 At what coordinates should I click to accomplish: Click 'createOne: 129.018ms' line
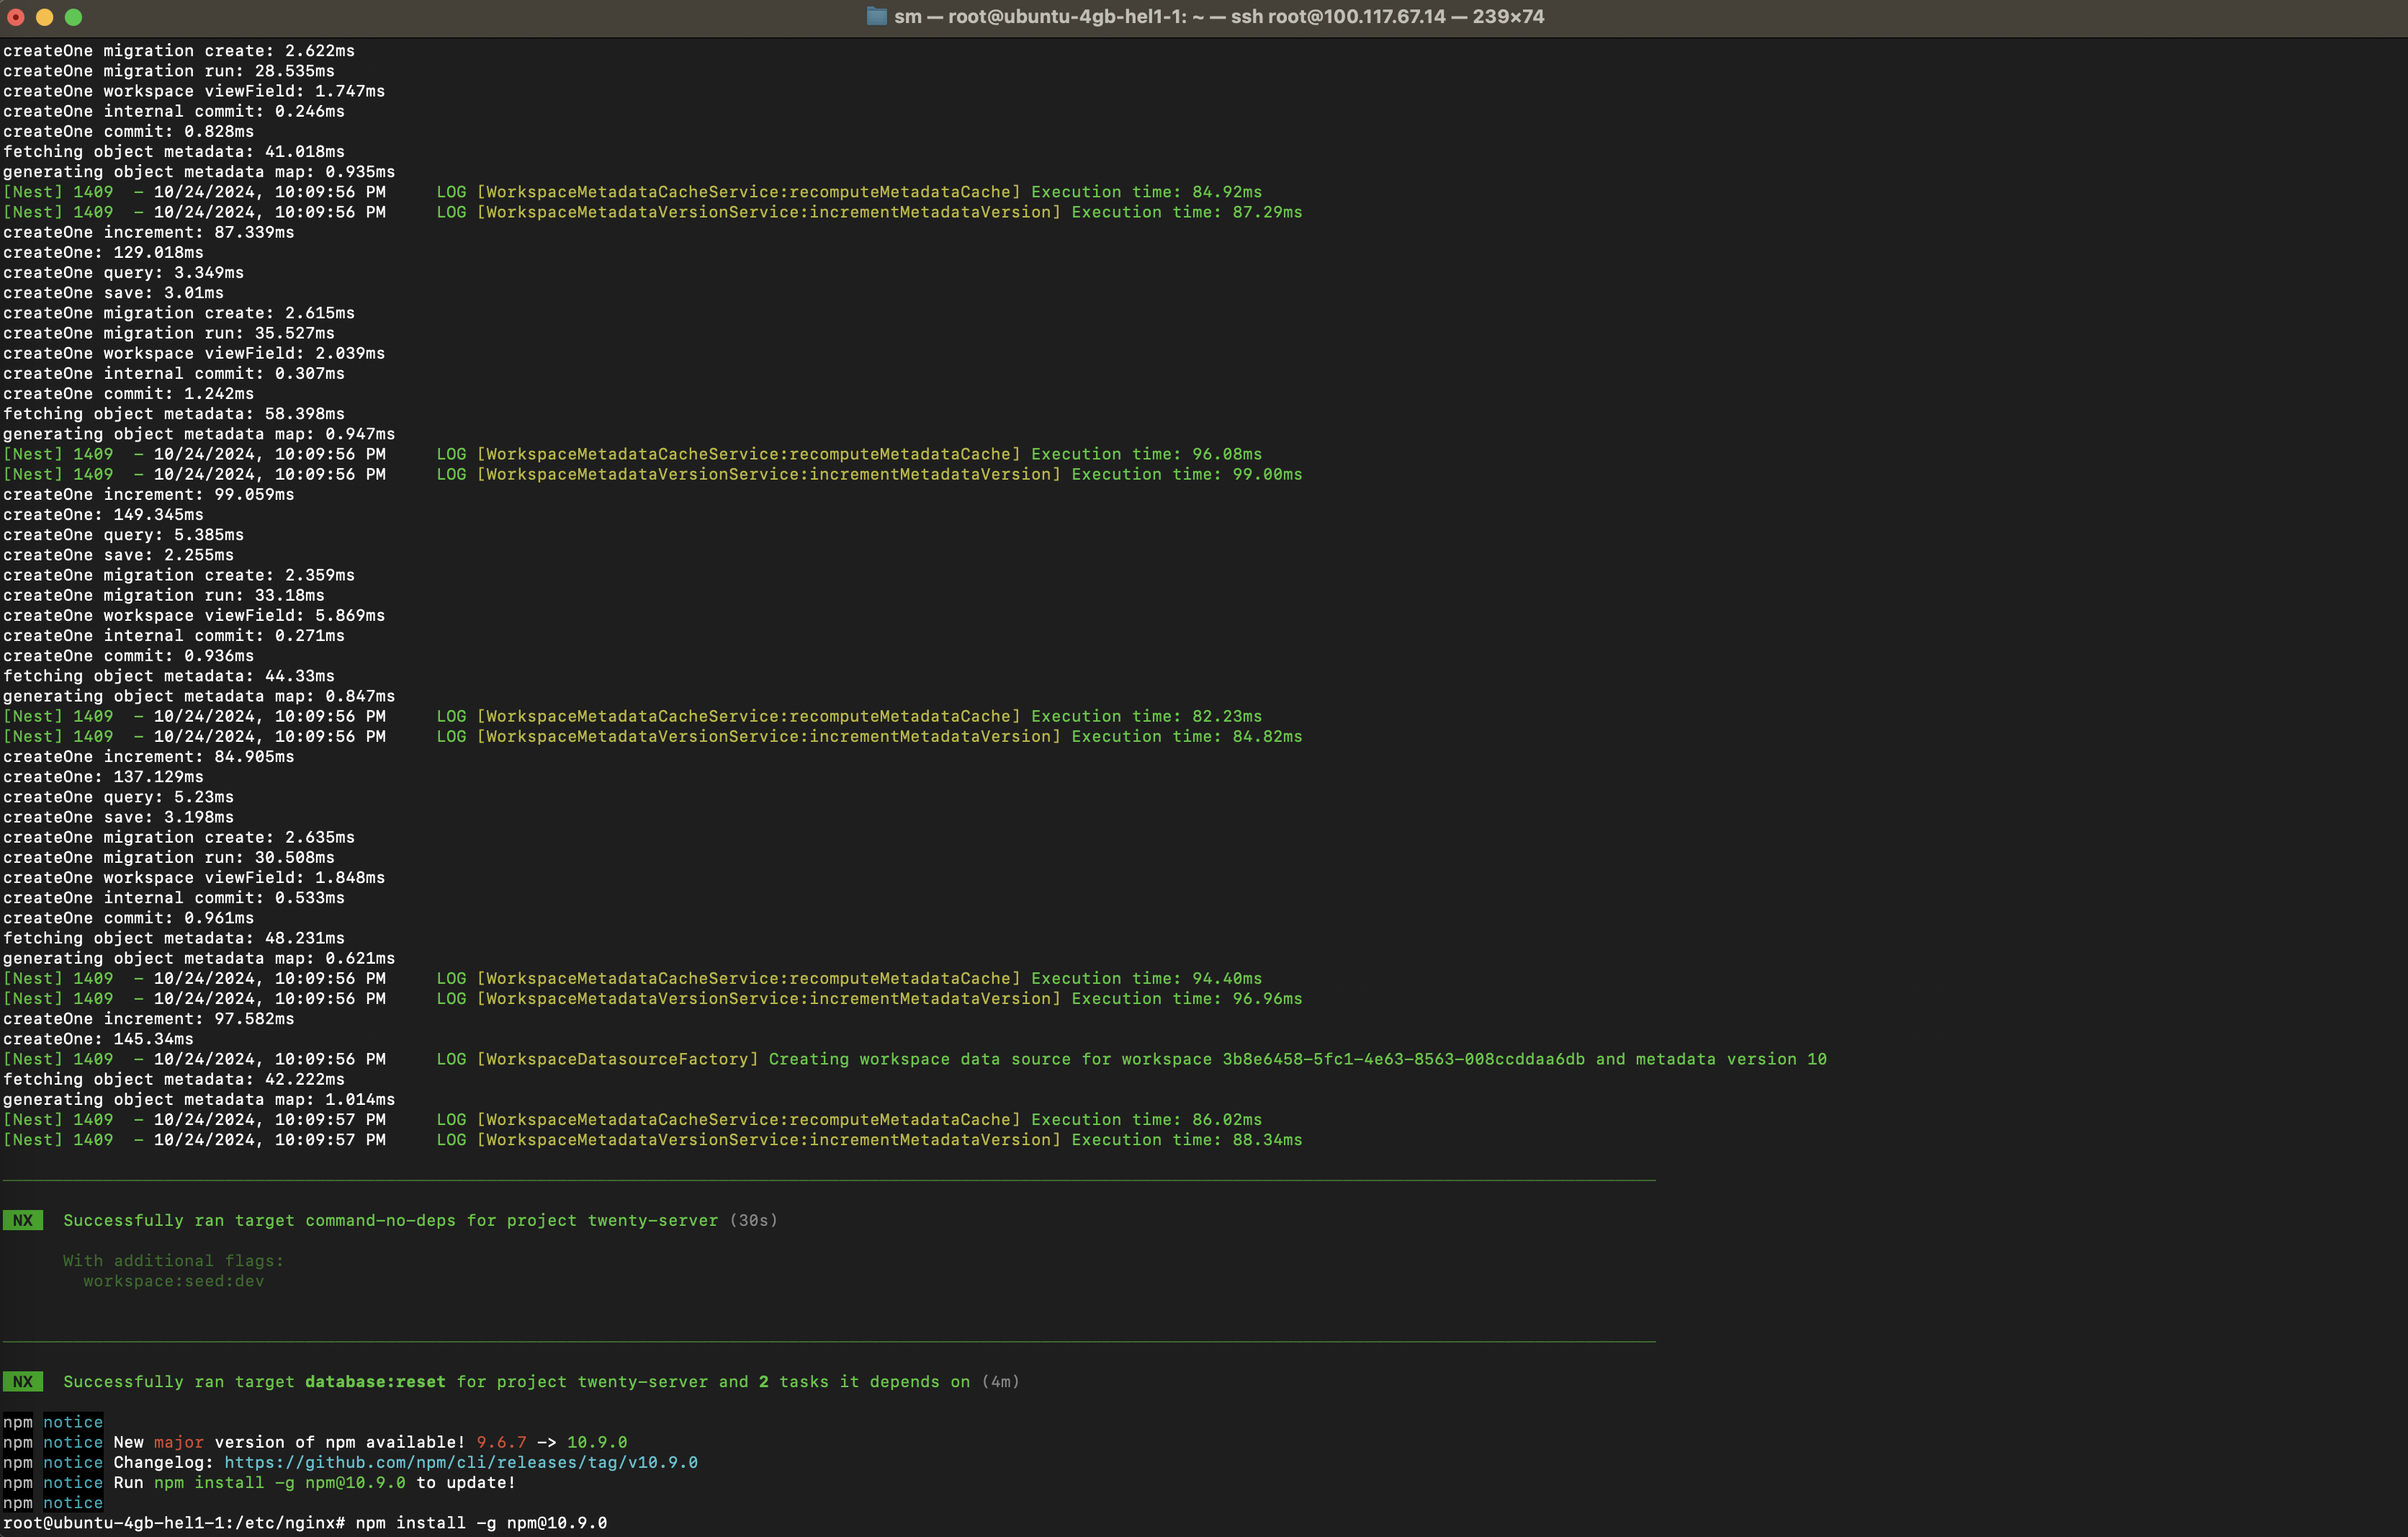coord(103,252)
